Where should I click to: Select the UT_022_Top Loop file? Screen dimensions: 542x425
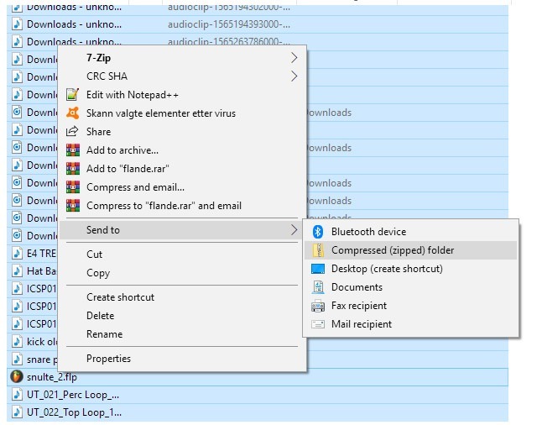[74, 412]
